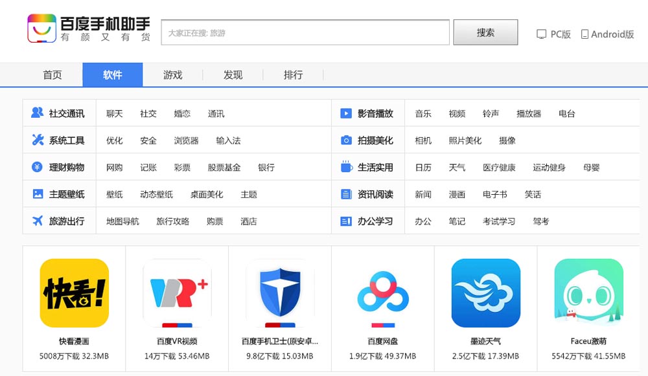Open the Faceu激萌 app icon
648x376 pixels.
coord(588,293)
